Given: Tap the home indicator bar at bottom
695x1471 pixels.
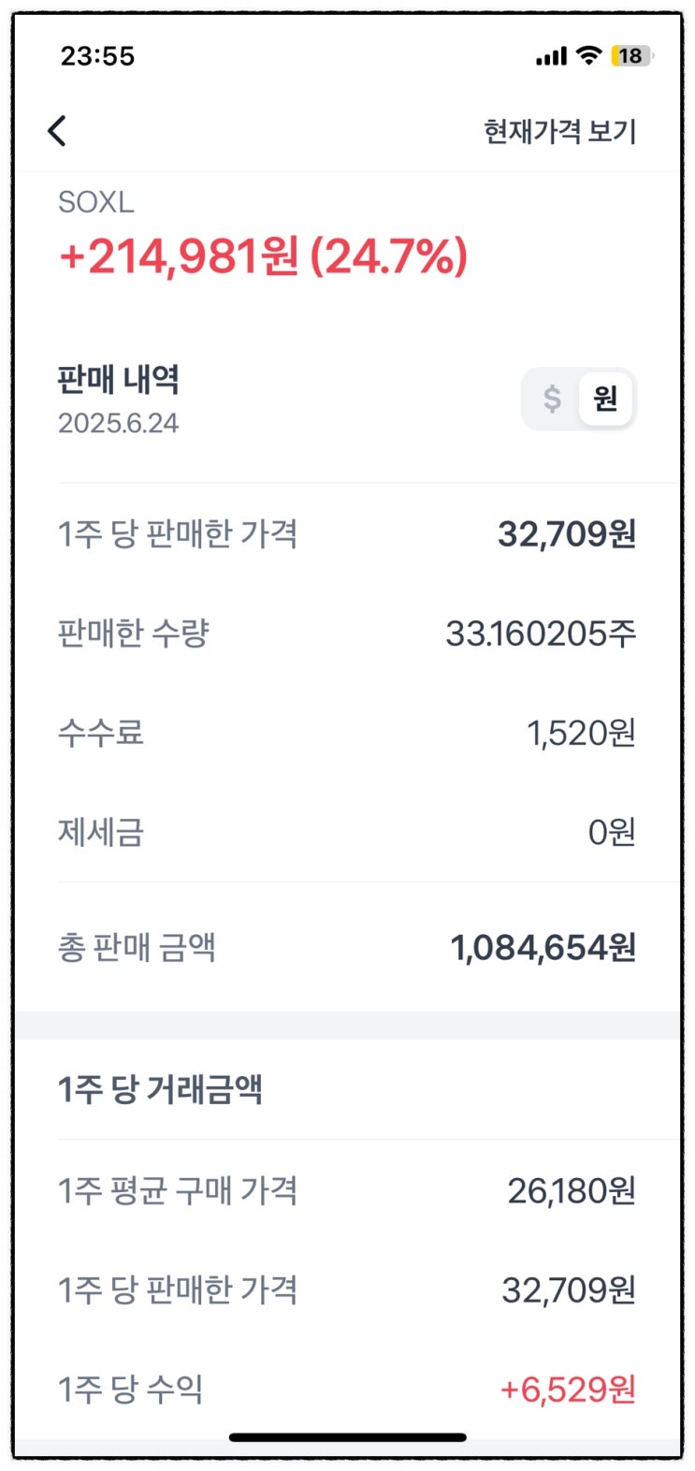Looking at the screenshot, I should (x=348, y=1437).
